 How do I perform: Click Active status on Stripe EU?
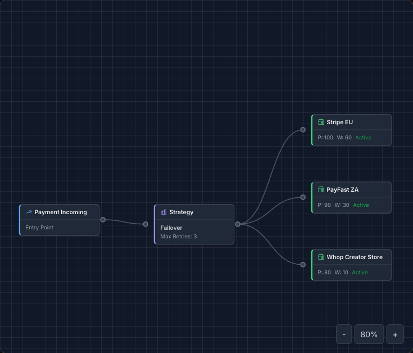coord(363,138)
